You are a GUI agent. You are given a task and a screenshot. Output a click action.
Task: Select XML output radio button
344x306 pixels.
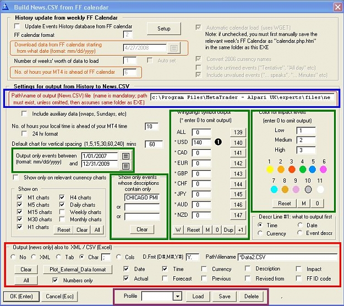(34, 256)
